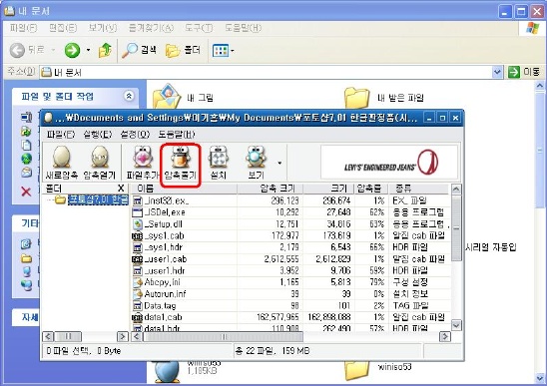Open archive with 압축열기 icon
The height and width of the screenshot is (386, 547).
(x=100, y=163)
